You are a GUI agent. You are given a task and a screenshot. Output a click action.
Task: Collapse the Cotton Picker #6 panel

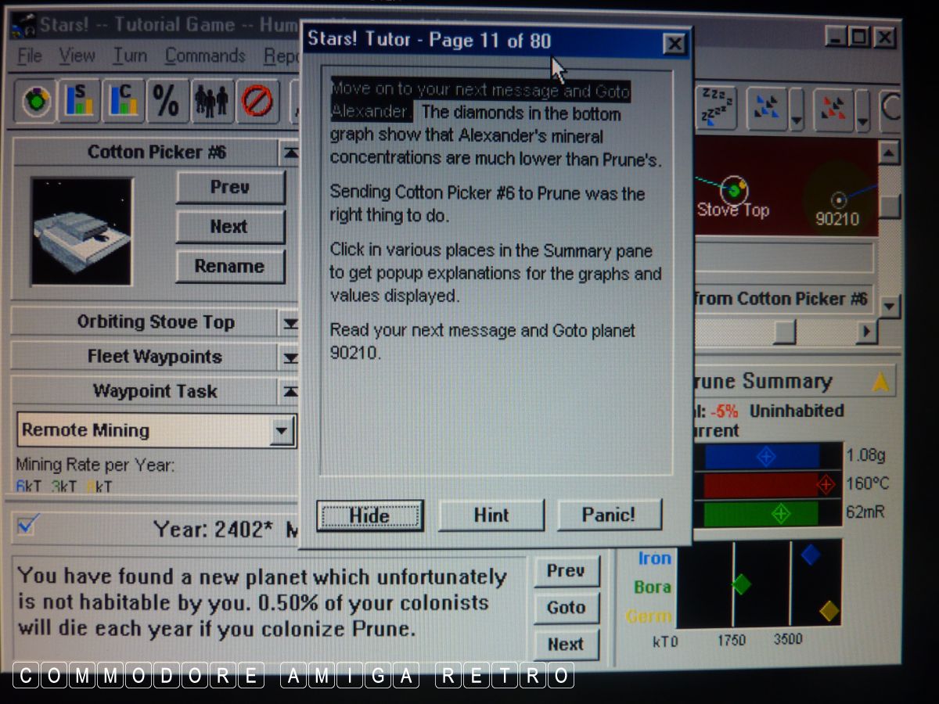coord(290,153)
